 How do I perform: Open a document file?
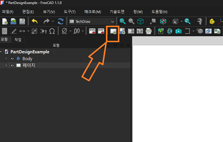click(x=13, y=21)
